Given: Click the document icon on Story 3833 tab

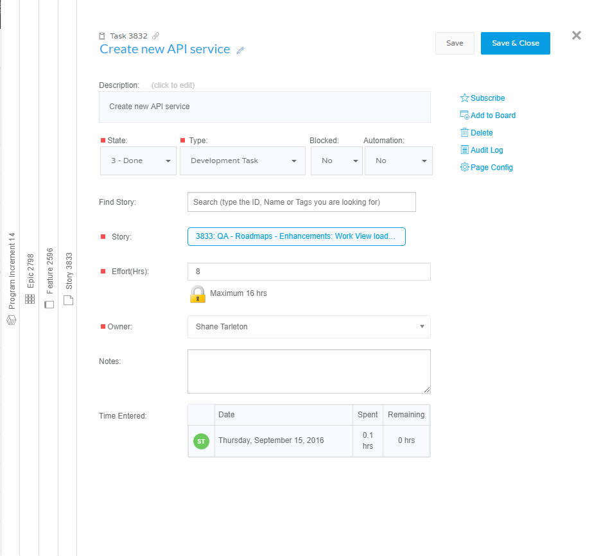Looking at the screenshot, I should [68, 300].
